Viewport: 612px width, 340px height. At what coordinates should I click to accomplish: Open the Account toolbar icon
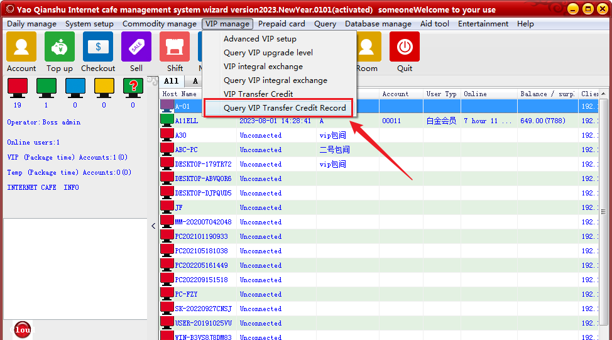[x=21, y=47]
